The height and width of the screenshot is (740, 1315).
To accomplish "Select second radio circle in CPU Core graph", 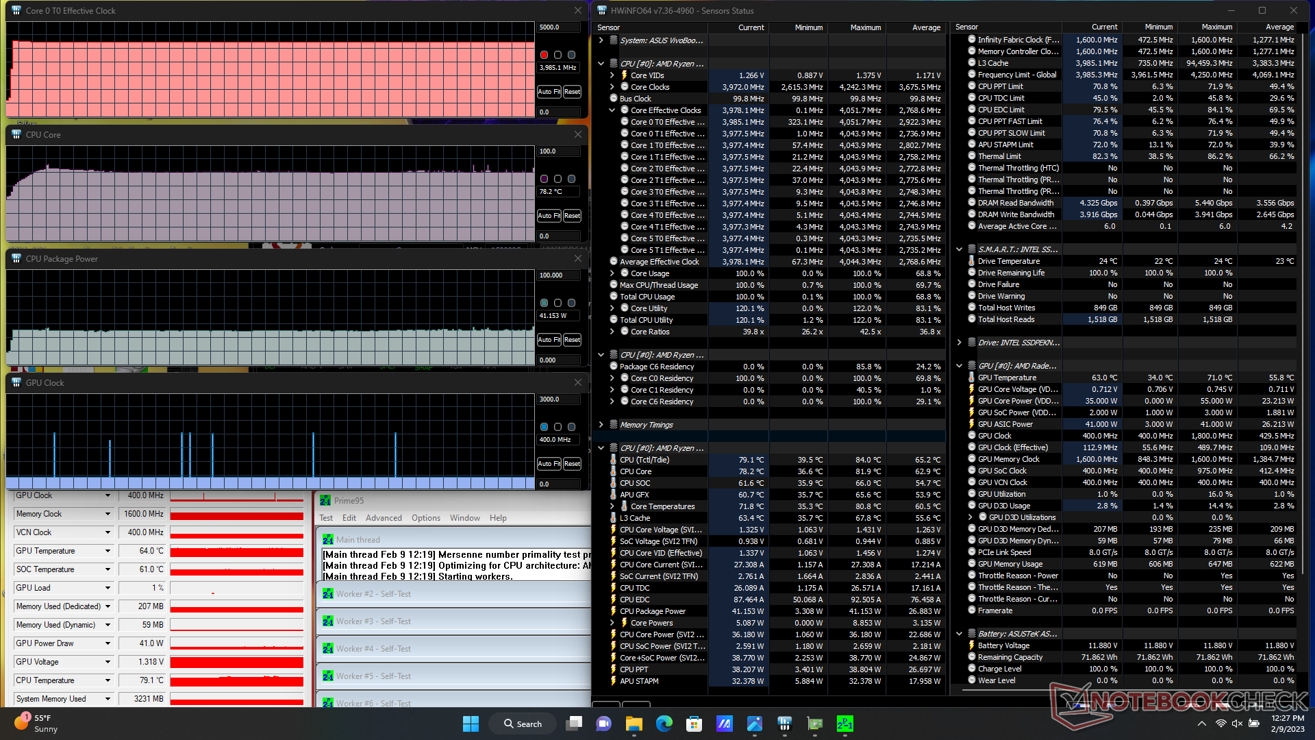I will tap(558, 179).
